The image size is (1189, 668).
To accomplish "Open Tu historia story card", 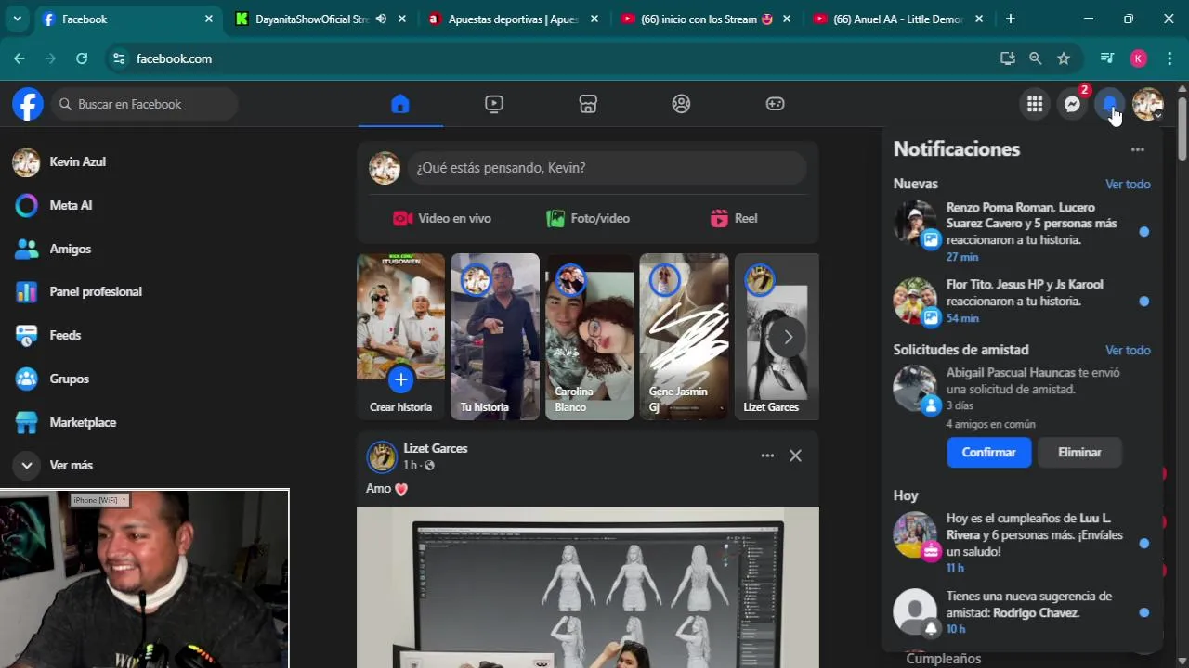I will click(x=495, y=337).
